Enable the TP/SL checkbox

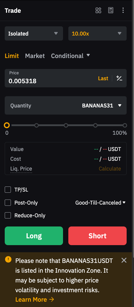pos(8,189)
